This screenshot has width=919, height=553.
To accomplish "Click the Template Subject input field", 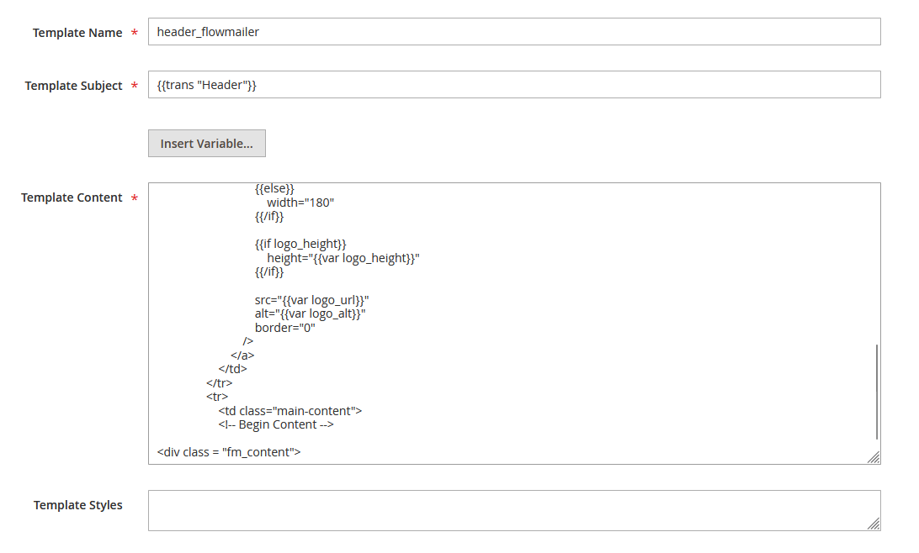I will [x=514, y=85].
